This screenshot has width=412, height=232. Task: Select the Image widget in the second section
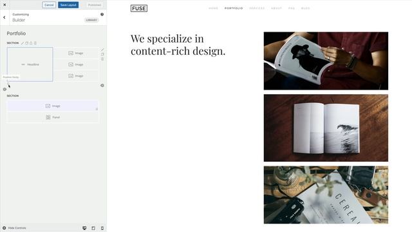tap(53, 106)
